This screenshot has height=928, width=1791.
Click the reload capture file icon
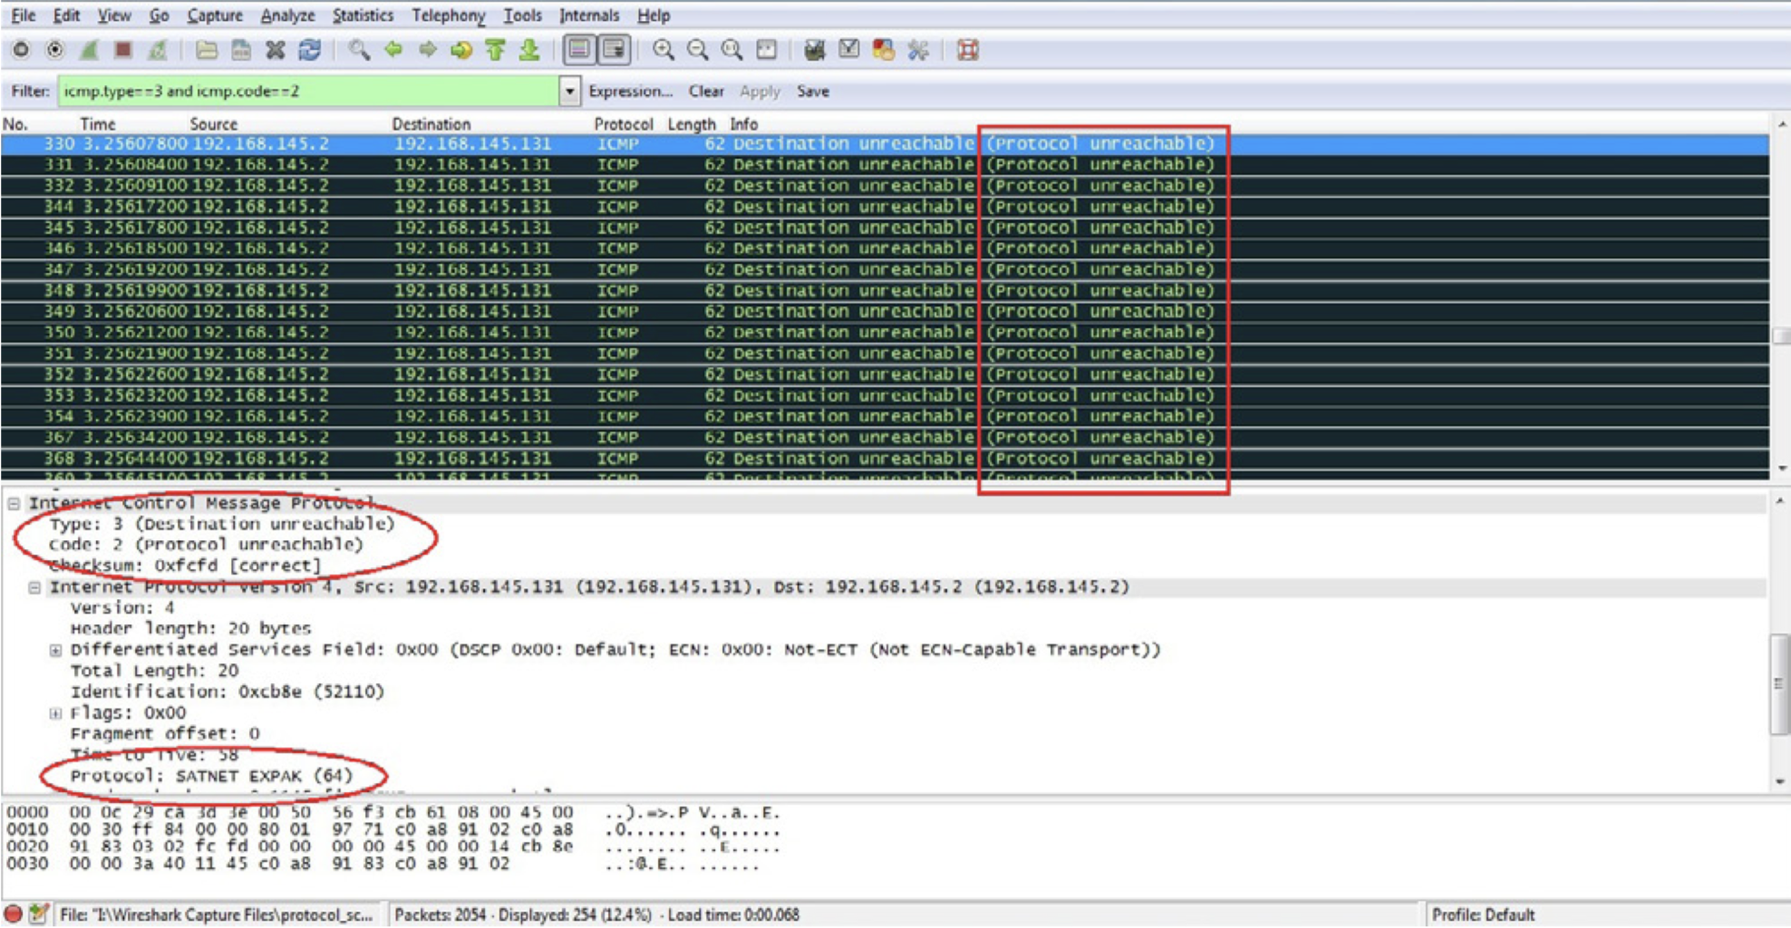coord(310,50)
